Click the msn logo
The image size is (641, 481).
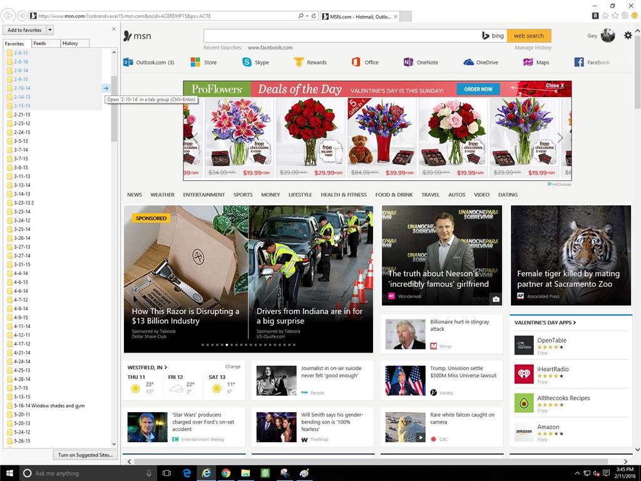tap(137, 36)
